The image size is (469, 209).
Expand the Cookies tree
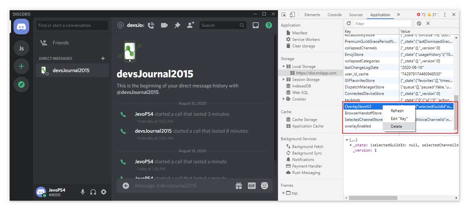(x=284, y=99)
